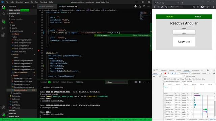Open editor more actions ellipsis
216x121 pixels.
tap(148, 6)
